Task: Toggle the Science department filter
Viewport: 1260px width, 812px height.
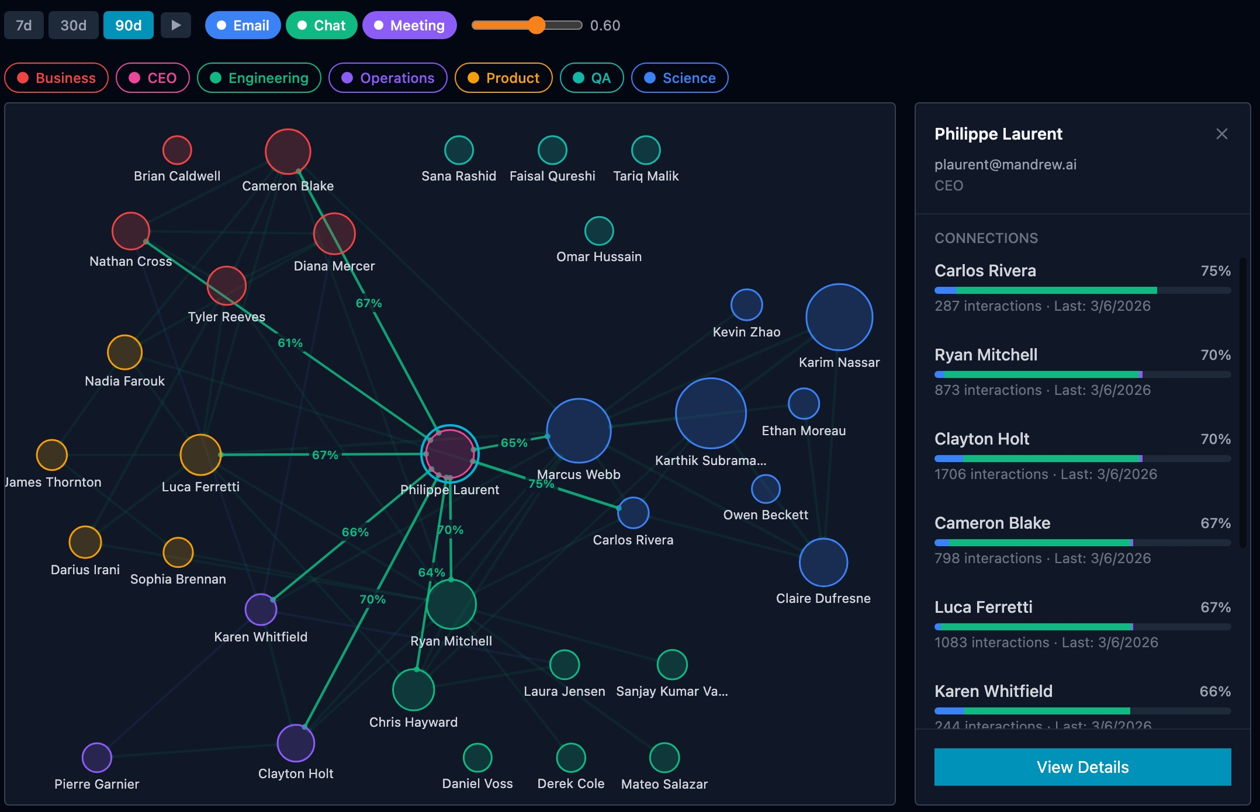Action: point(680,78)
